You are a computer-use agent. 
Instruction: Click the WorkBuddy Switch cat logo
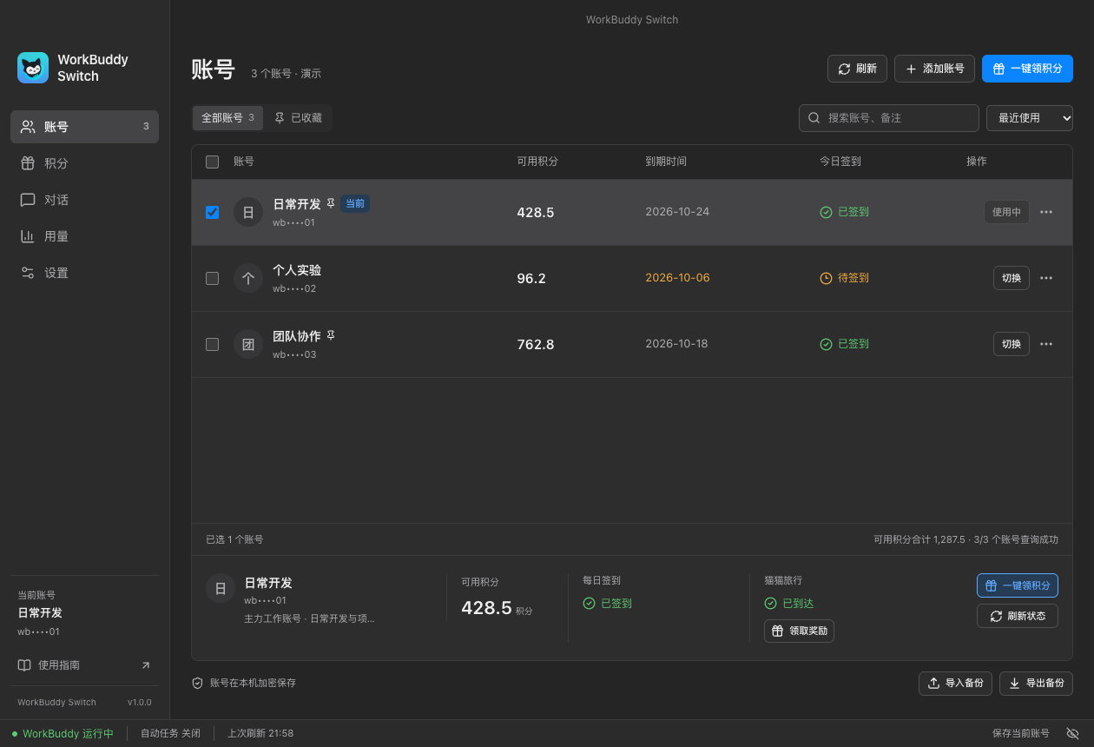coord(33,68)
